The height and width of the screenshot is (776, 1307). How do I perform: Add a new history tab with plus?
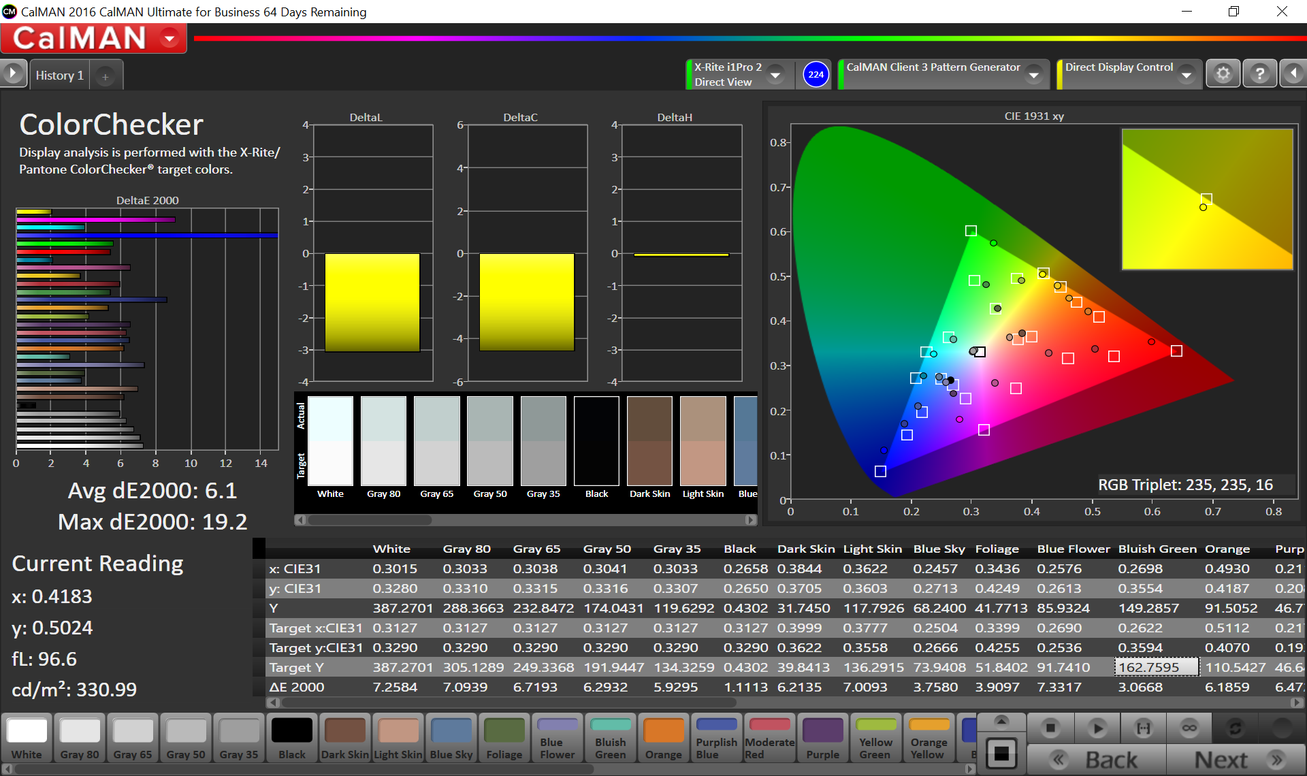tap(106, 76)
